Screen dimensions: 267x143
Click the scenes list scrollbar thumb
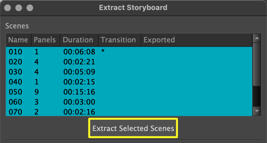(x=257, y=96)
